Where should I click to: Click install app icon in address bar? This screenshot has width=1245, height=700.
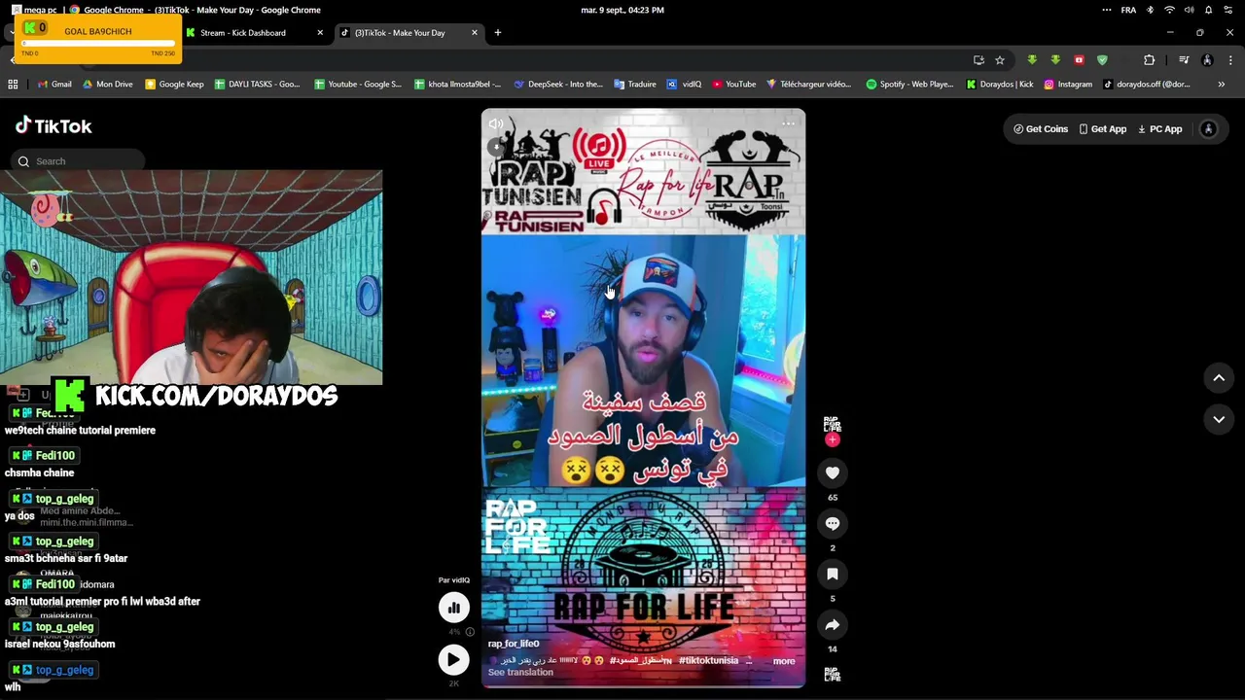(978, 60)
